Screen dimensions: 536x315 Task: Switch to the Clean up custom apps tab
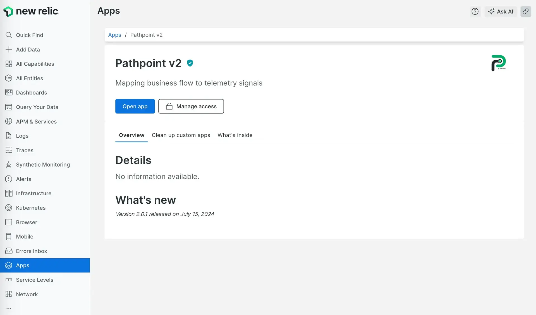point(181,135)
